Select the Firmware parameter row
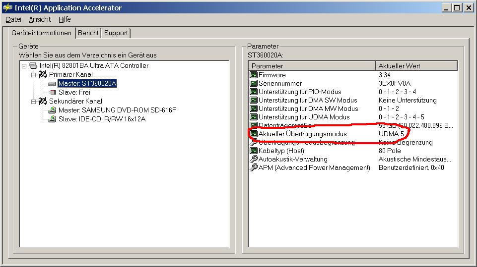This screenshot has height=267, width=477. 353,75
